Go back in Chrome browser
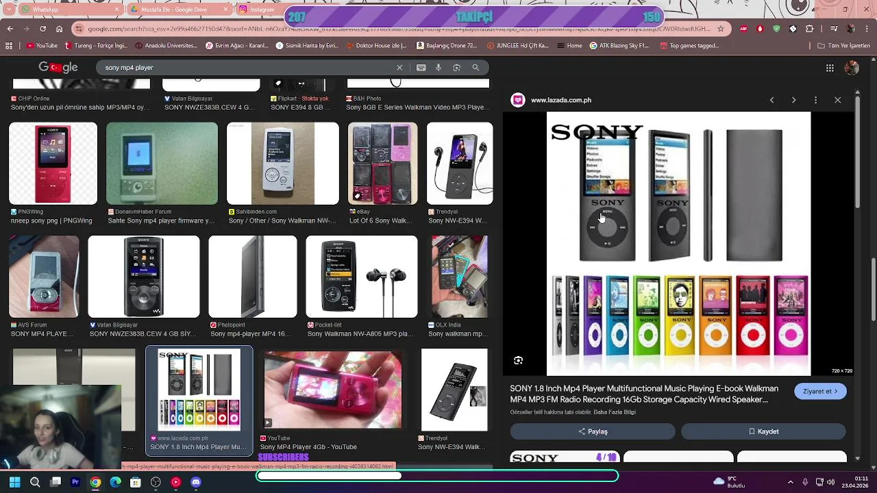 tap(10, 29)
